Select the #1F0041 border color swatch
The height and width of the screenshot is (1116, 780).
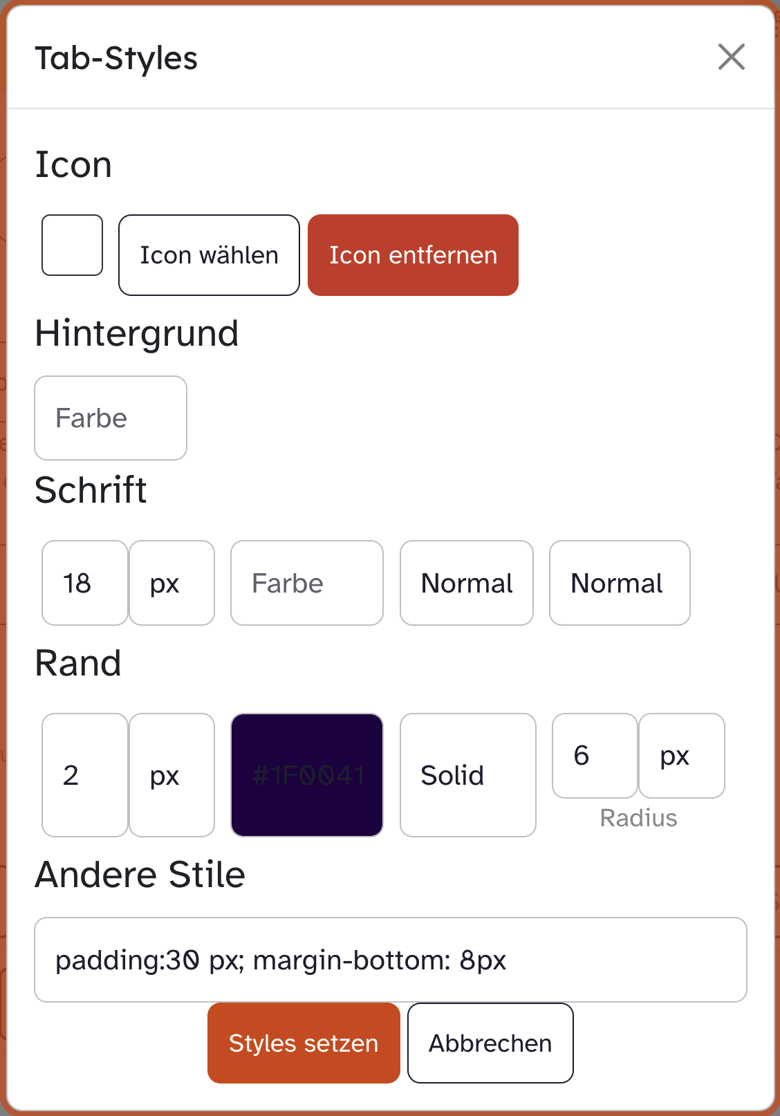(307, 775)
